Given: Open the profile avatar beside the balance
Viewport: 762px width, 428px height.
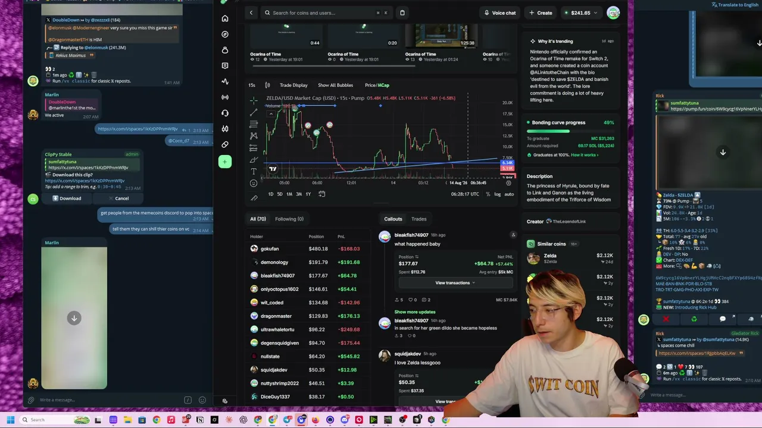Looking at the screenshot, I should pyautogui.click(x=613, y=12).
